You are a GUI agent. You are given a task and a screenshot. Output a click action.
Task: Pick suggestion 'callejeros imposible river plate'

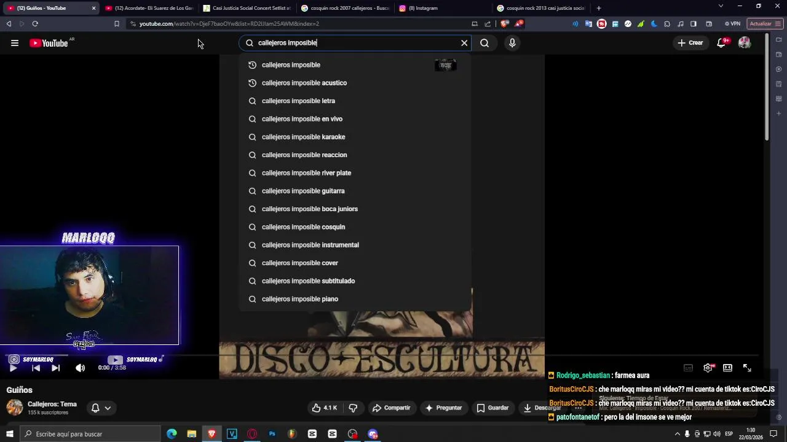pos(355,173)
